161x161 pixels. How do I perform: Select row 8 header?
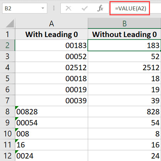pos(7,111)
